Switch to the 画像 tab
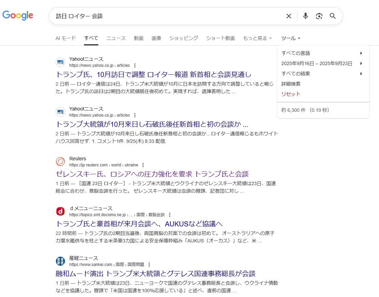Viewport: 379px width, 297px height. [156, 38]
